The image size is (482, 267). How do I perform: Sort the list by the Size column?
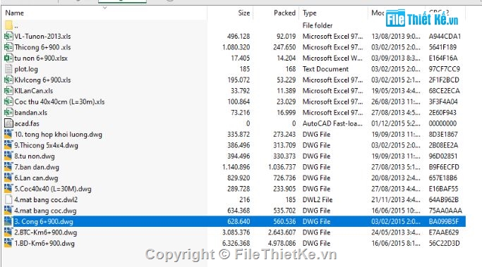[x=243, y=13]
